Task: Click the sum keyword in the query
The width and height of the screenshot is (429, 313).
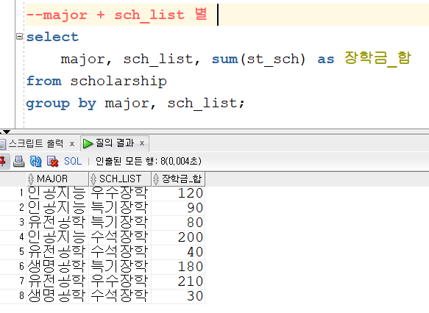Action: [x=225, y=60]
